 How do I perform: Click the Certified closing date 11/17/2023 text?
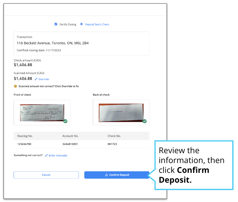tap(39, 50)
